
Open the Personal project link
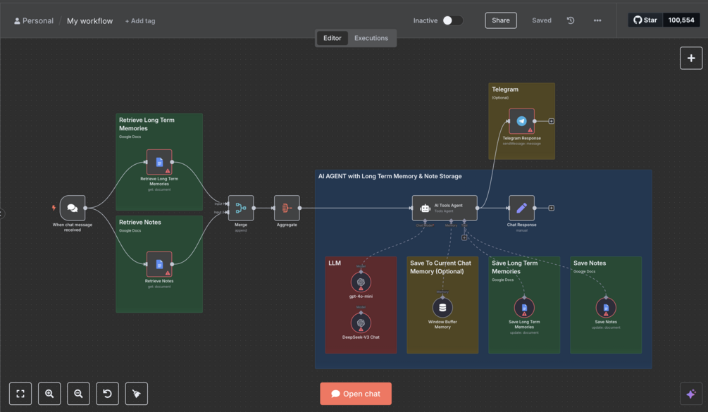(x=34, y=20)
